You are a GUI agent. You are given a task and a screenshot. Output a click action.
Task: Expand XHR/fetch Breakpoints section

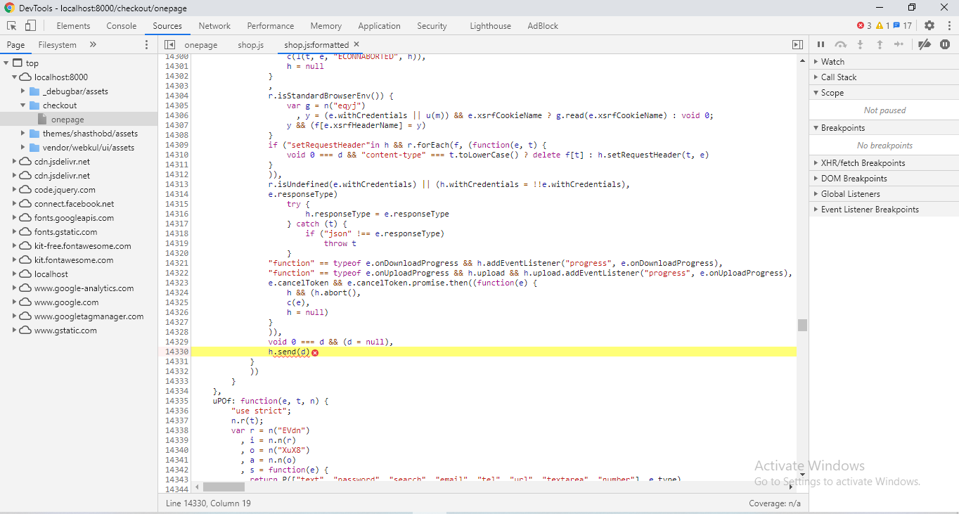[x=884, y=163]
